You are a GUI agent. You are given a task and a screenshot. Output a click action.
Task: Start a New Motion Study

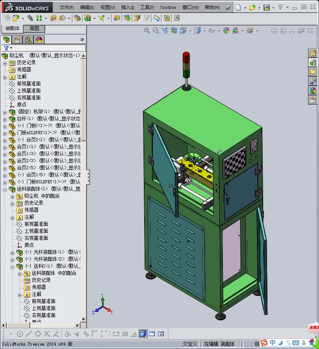coord(116,18)
